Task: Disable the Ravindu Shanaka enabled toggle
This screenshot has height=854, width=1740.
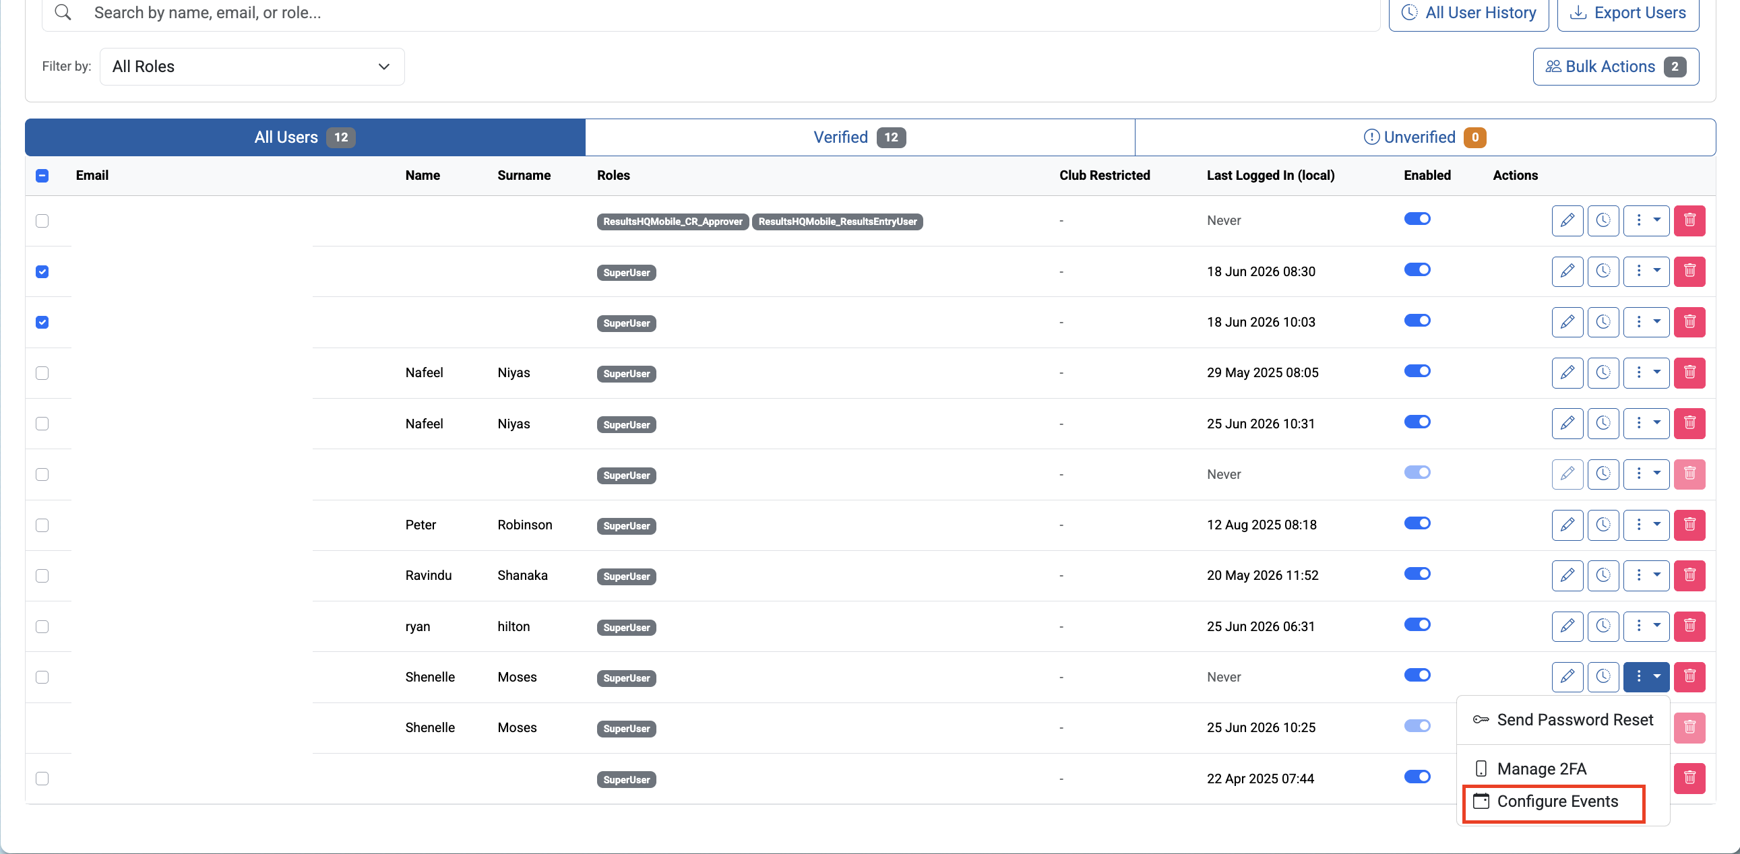Action: (1417, 574)
